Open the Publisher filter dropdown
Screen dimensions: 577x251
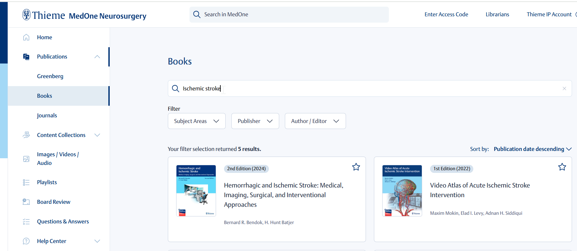pyautogui.click(x=255, y=121)
